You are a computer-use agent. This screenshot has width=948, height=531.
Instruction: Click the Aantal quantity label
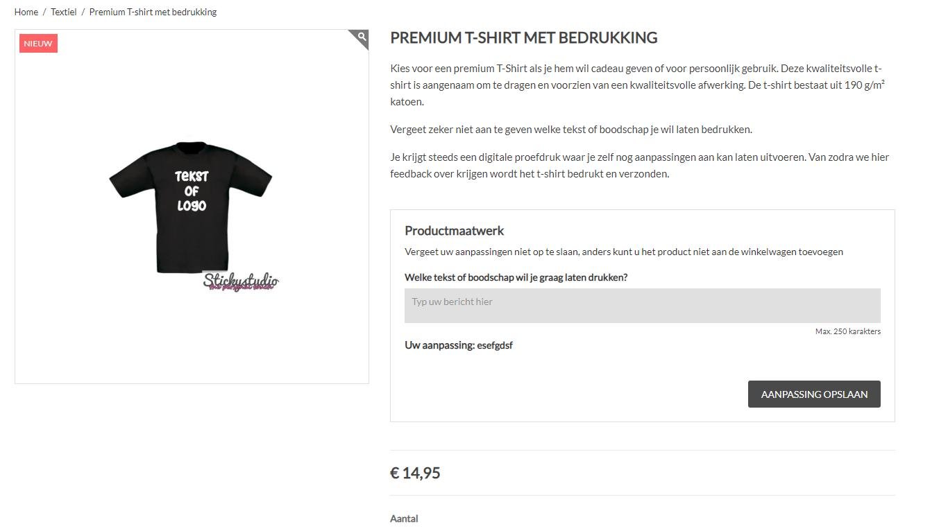[x=404, y=519]
